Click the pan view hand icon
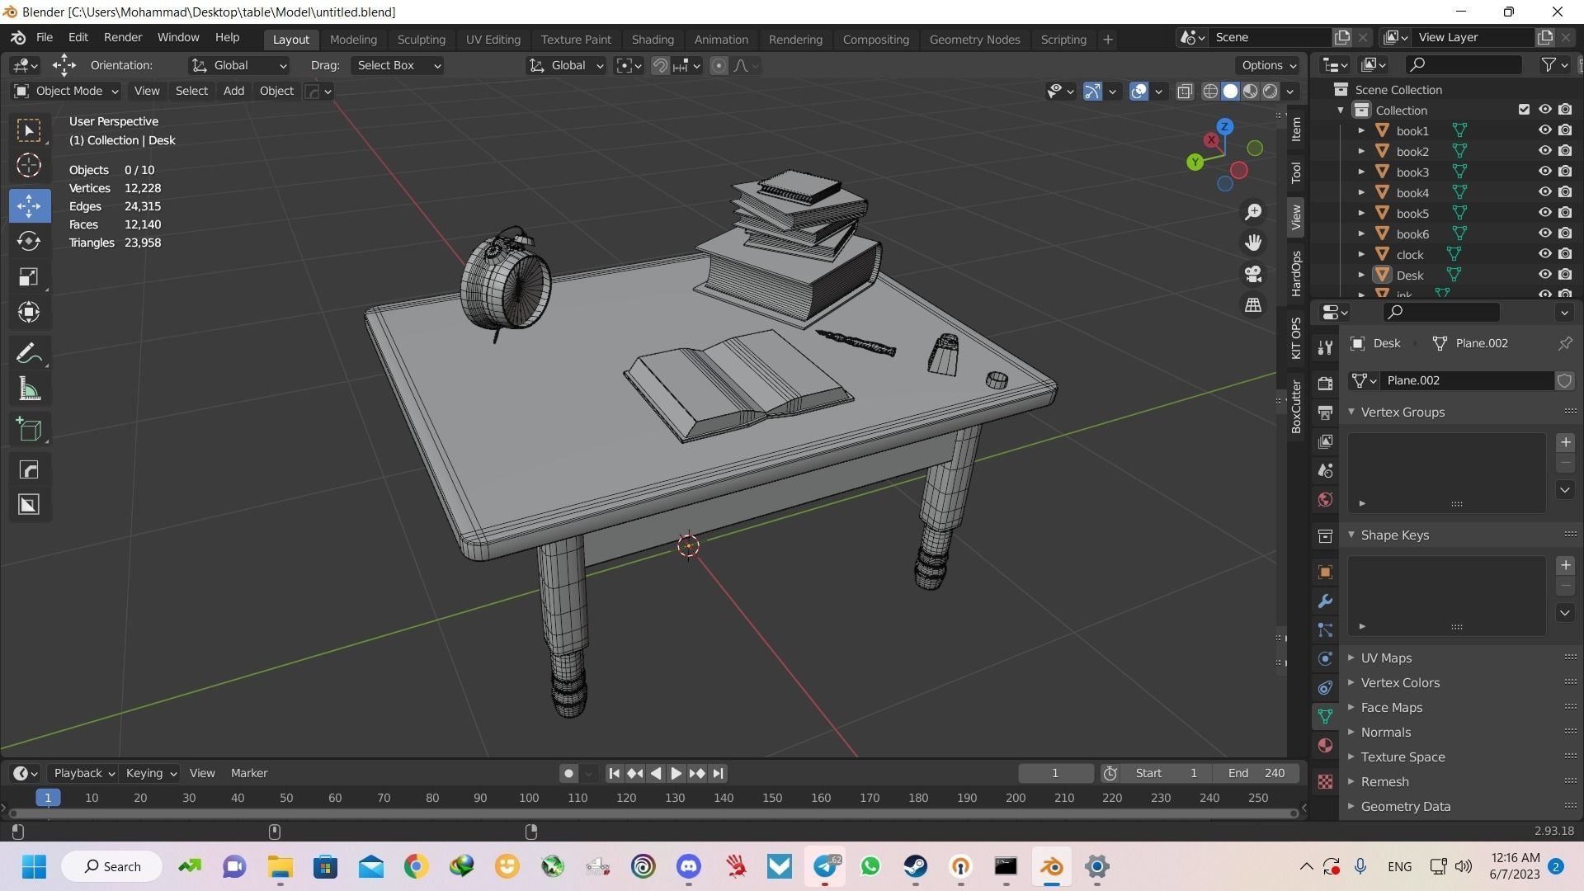Screen dimensions: 1584x891 pyautogui.click(x=1253, y=243)
